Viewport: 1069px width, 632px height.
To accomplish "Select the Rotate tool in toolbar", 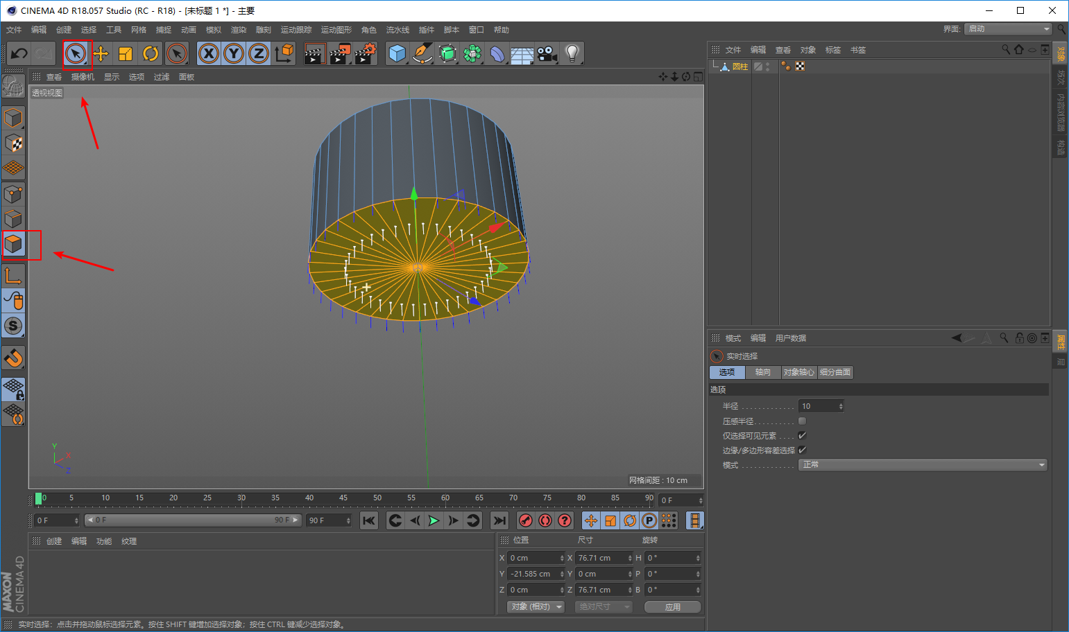I will tap(151, 53).
